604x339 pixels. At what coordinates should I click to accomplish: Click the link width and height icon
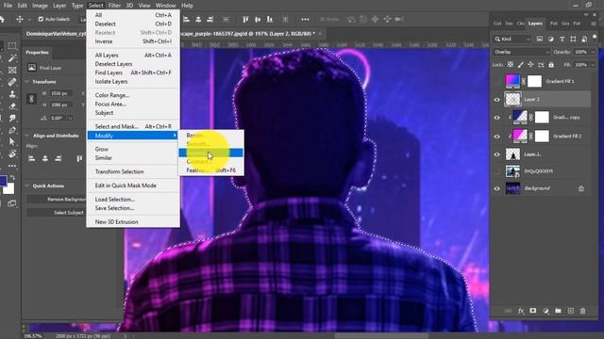coord(31,99)
